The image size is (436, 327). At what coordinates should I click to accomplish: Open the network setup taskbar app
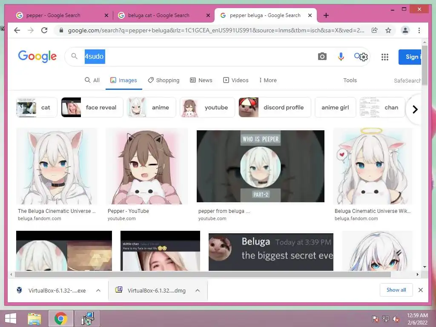[87, 318]
